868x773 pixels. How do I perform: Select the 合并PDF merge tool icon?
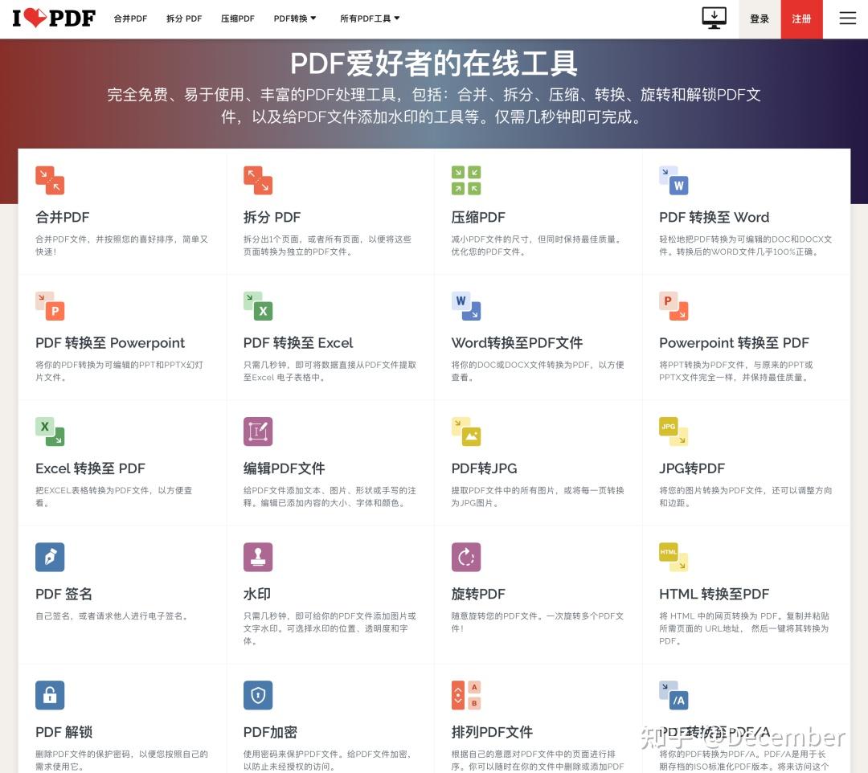pyautogui.click(x=50, y=180)
